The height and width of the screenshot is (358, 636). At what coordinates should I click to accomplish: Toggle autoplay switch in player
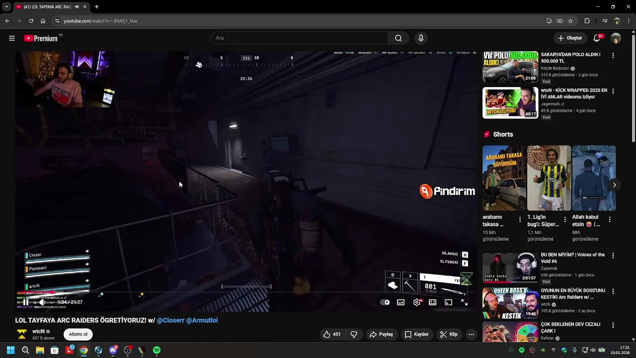click(x=385, y=302)
